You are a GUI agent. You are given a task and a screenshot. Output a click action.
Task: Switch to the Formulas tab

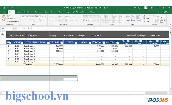click(38, 12)
